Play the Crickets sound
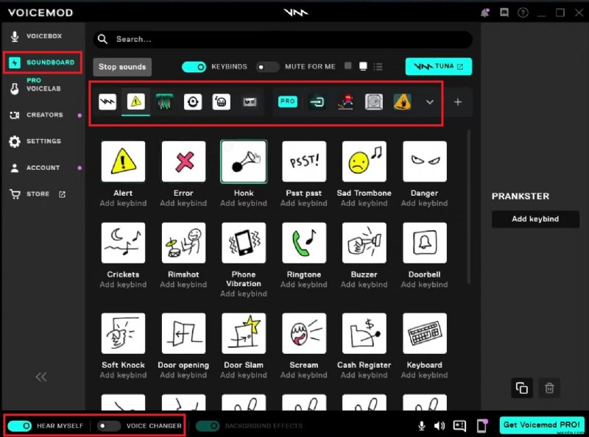 123,243
